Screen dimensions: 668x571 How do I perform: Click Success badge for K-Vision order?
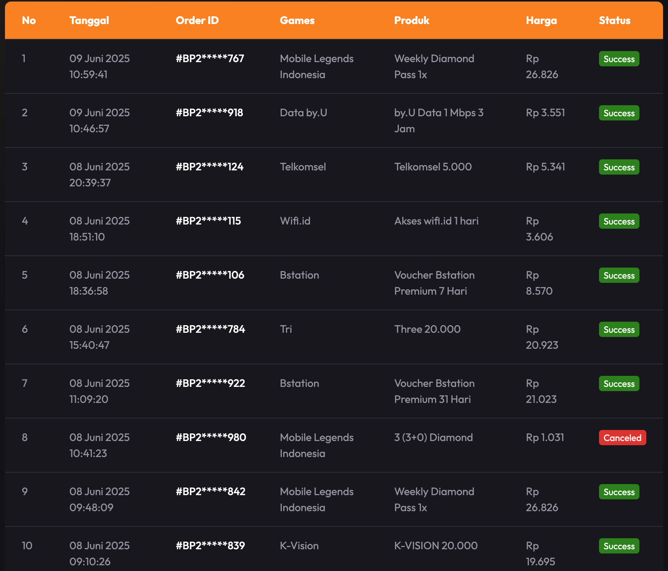pyautogui.click(x=619, y=546)
